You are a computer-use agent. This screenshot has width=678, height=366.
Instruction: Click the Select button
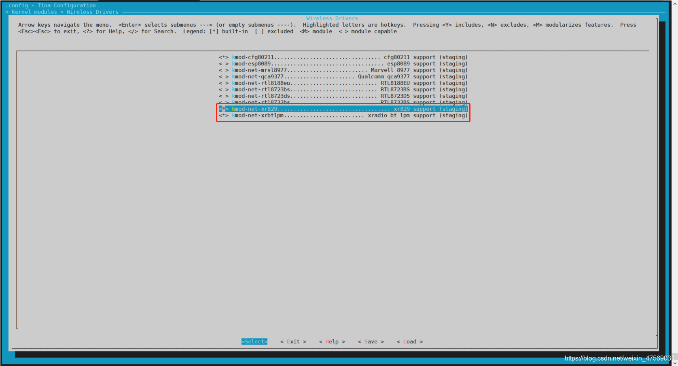point(254,342)
